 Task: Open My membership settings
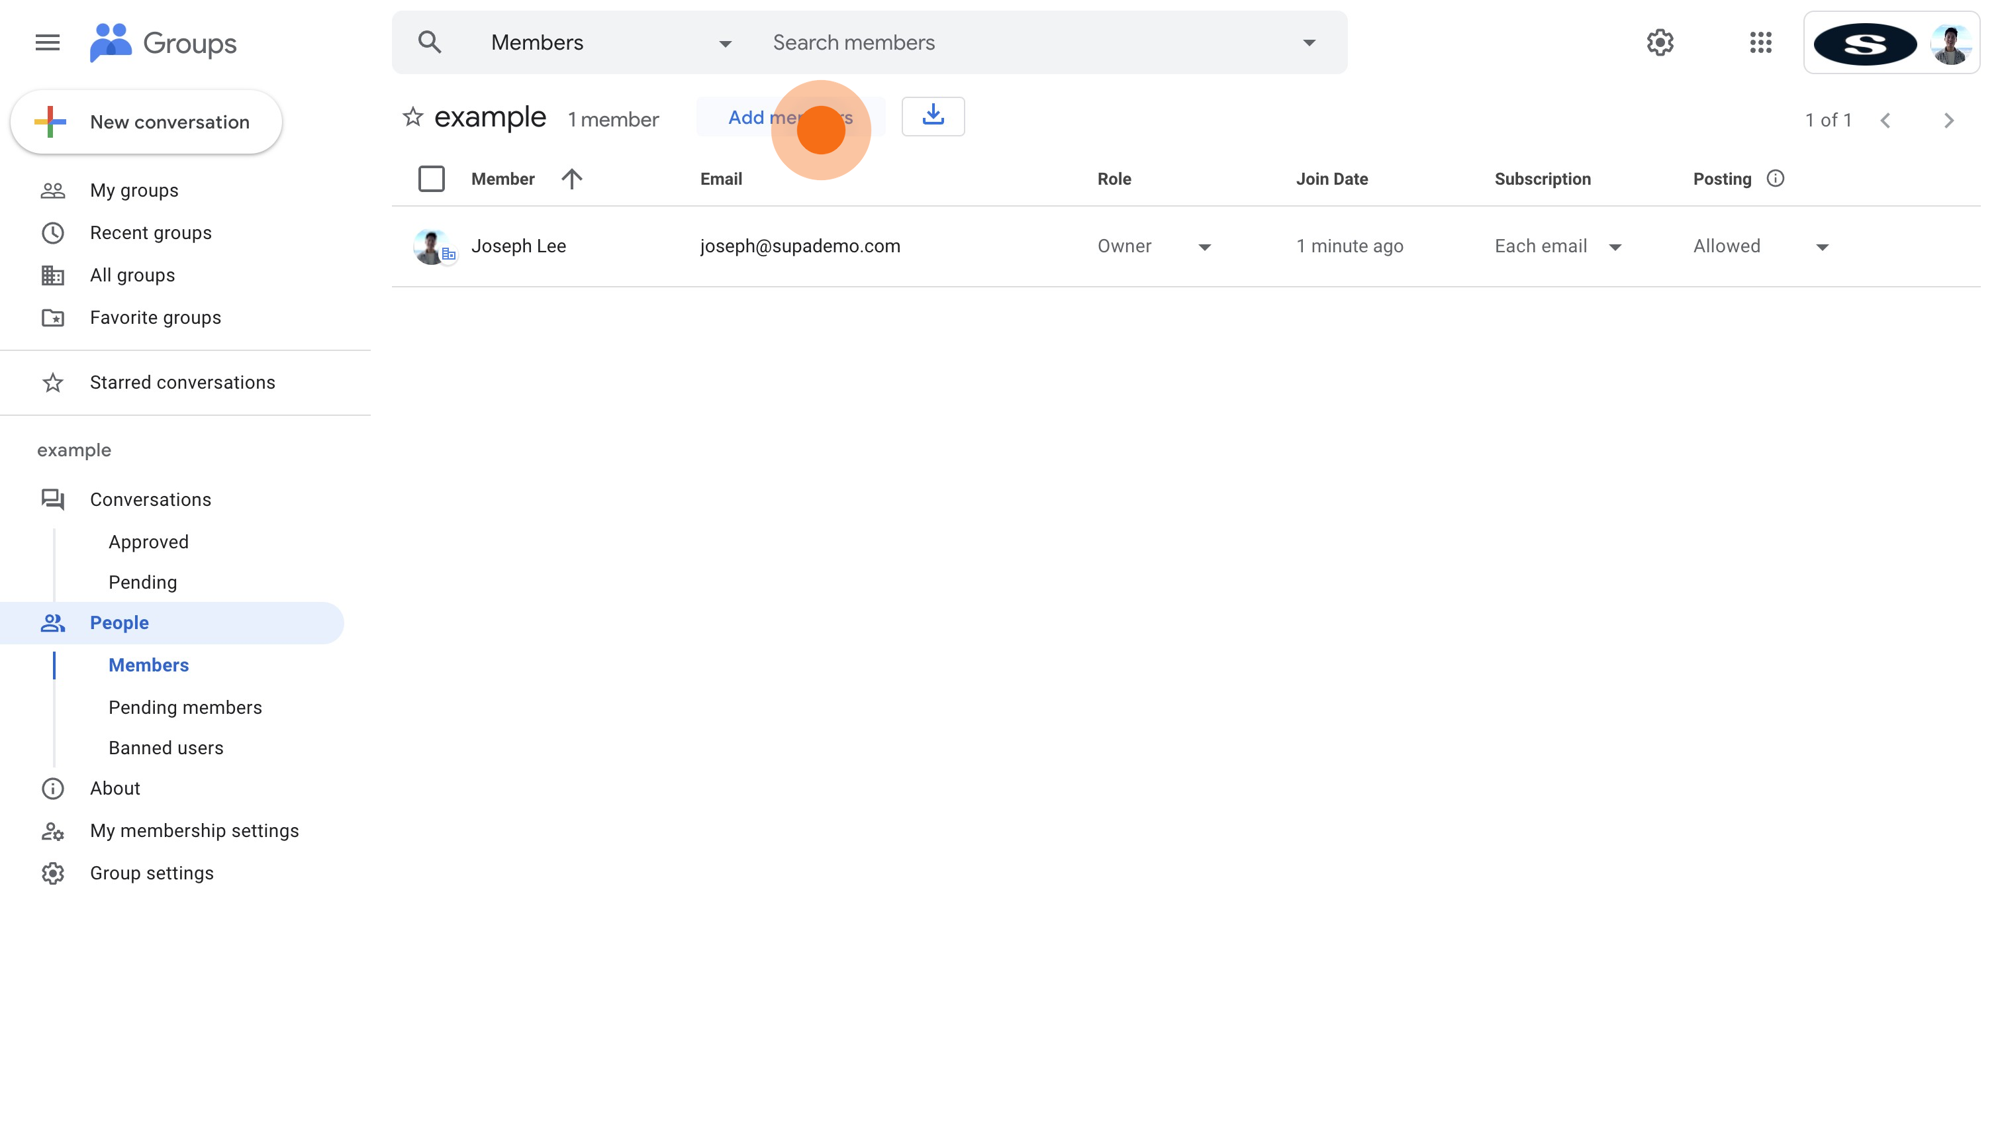pyautogui.click(x=194, y=830)
